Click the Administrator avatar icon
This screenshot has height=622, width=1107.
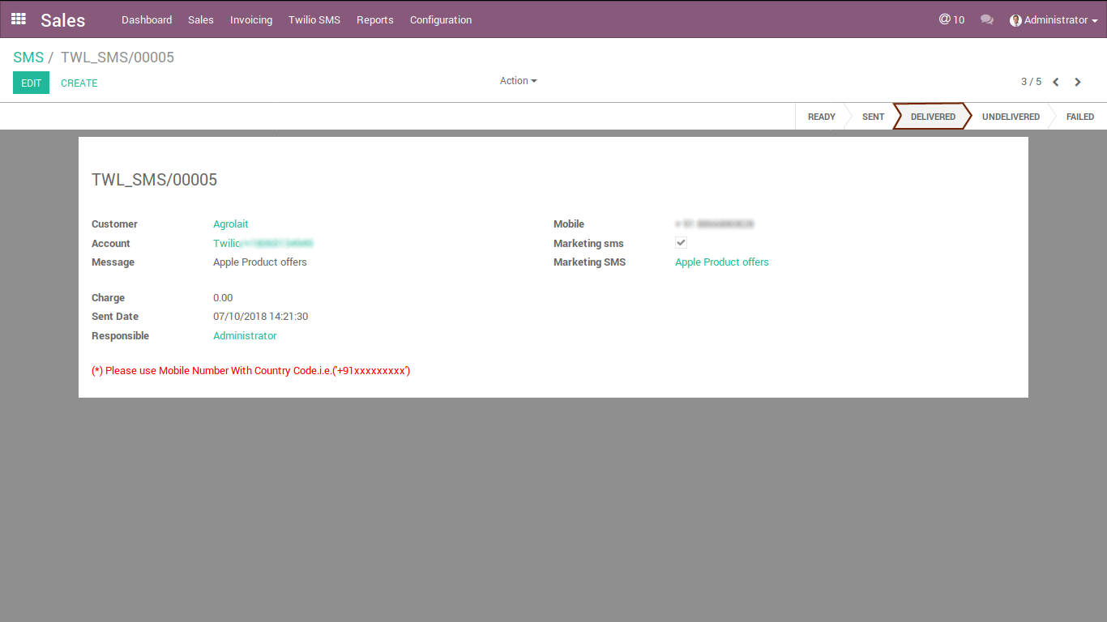pyautogui.click(x=1015, y=20)
